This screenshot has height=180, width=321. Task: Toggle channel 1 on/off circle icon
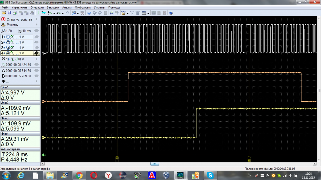coord(8,37)
